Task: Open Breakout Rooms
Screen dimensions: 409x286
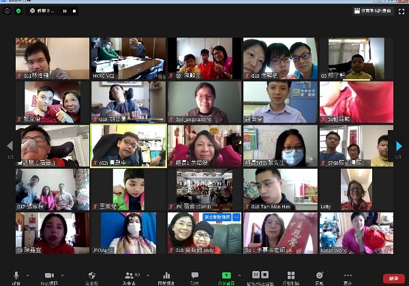Action: [x=291, y=278]
